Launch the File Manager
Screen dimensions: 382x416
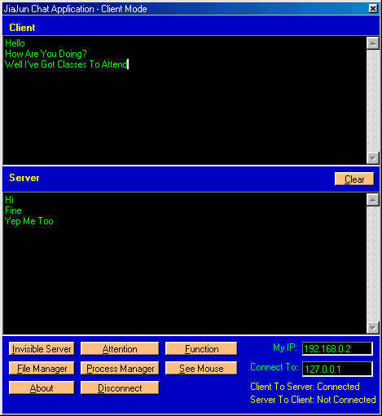[42, 369]
